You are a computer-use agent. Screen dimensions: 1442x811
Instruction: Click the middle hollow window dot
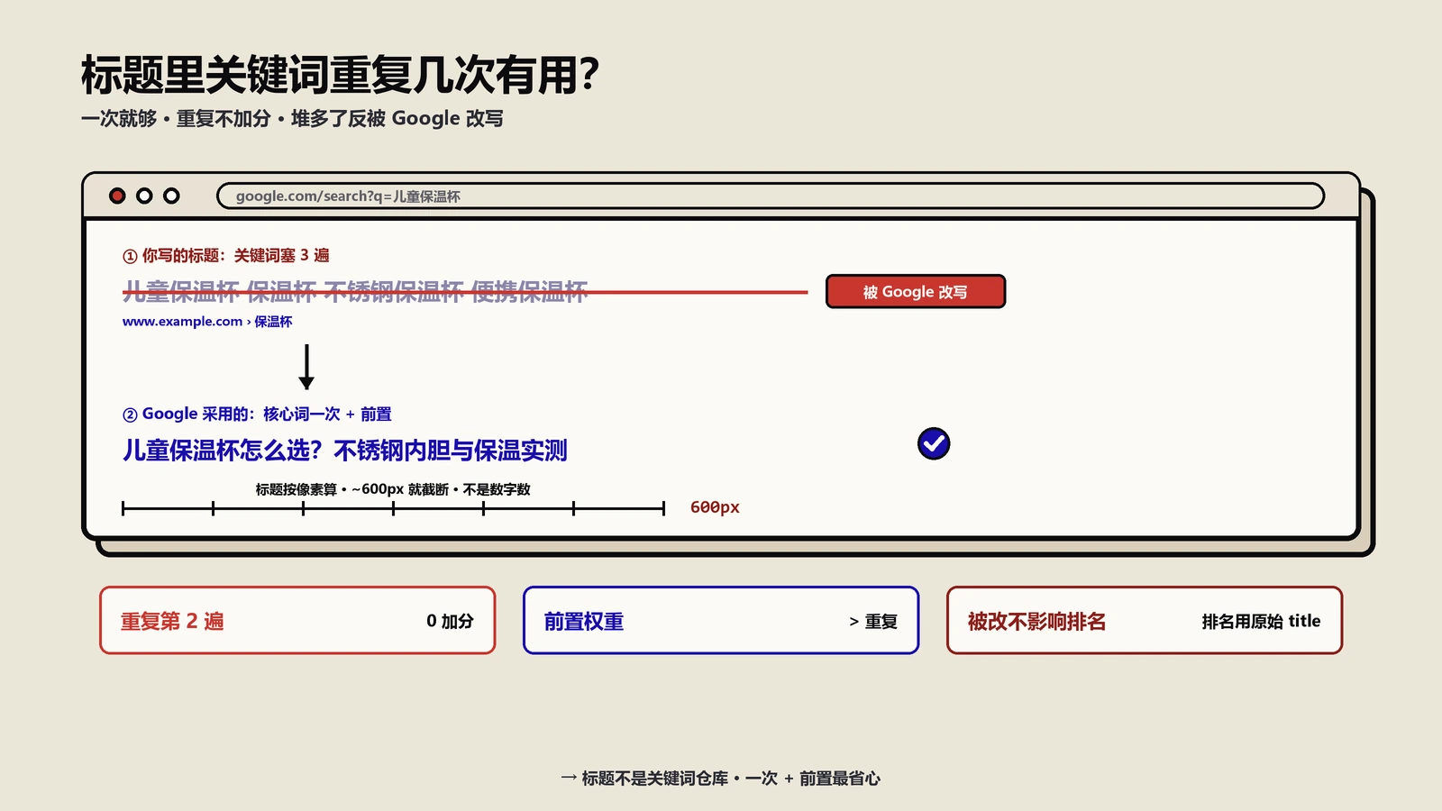[144, 196]
